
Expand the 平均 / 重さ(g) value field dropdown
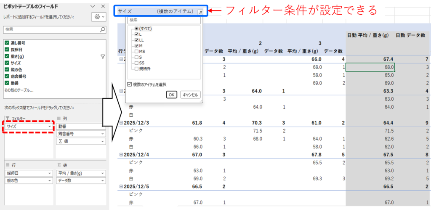click(x=103, y=173)
